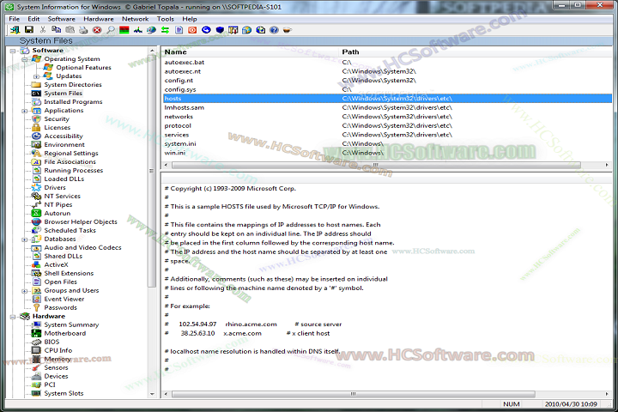This screenshot has width=618, height=412.
Task: Select Installed Programs in the tree
Action: click(x=73, y=102)
